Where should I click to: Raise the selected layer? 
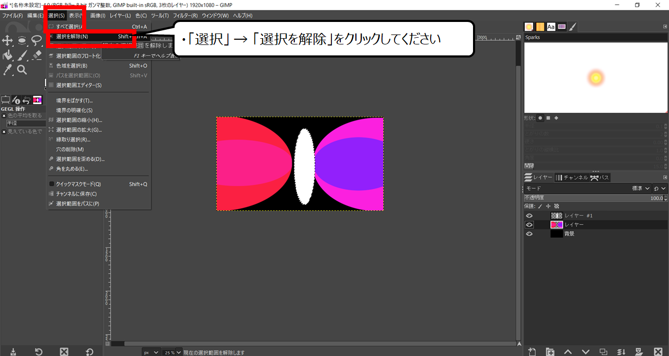[568, 351]
